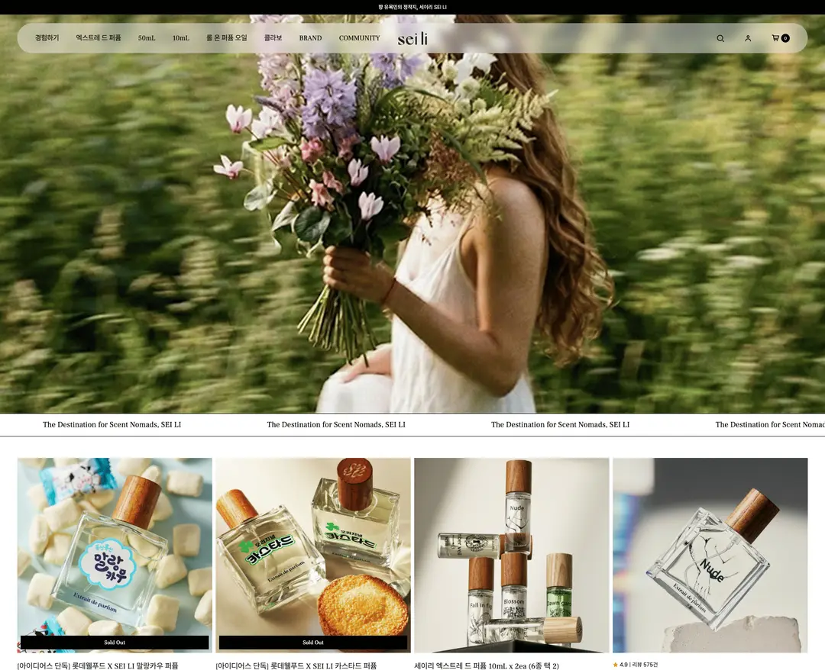Open the 말랑카우 perfume product image
Screen dimensions: 825x670
click(x=115, y=555)
